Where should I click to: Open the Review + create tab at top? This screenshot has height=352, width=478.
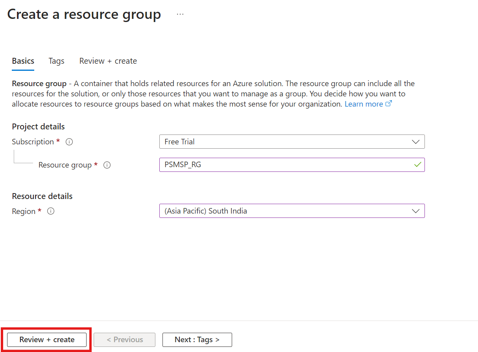[108, 61]
